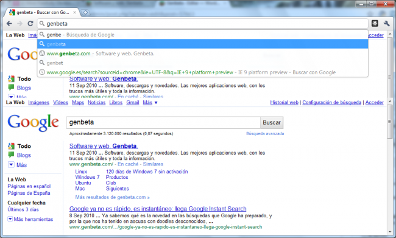Open Configuración de búsqueda link
The image size is (396, 238).
331,102
